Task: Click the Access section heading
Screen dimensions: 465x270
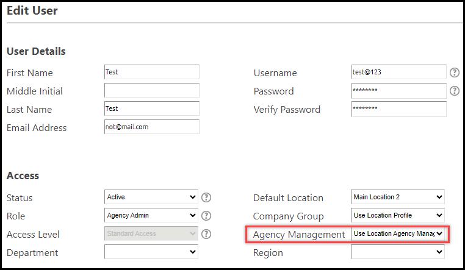Action: [x=23, y=176]
